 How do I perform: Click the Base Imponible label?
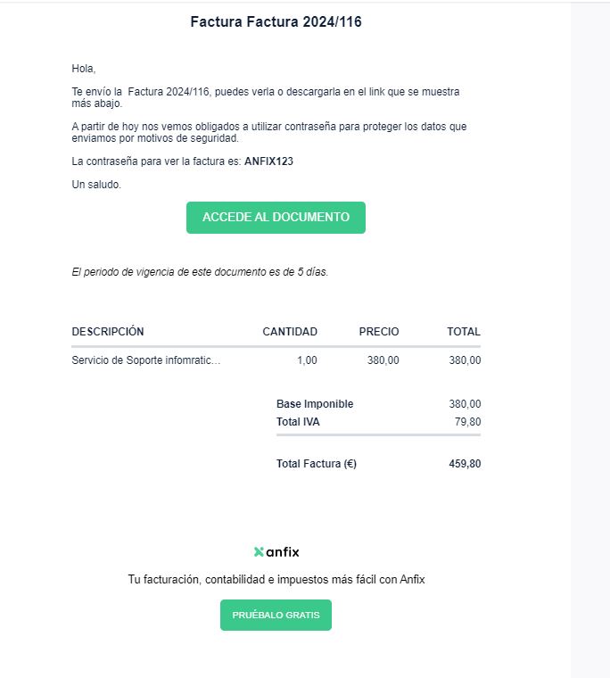(315, 404)
